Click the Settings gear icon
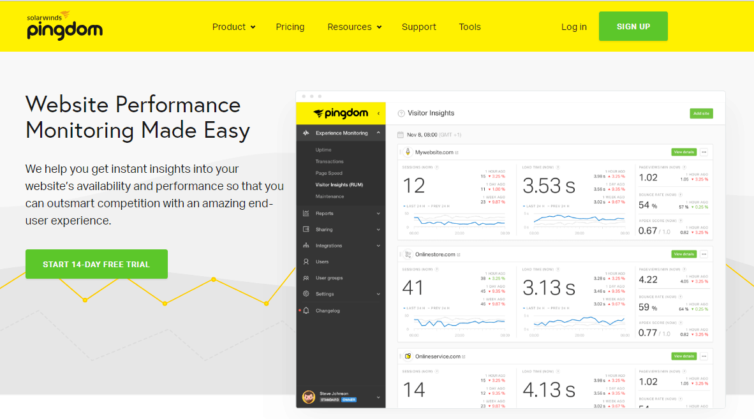Viewport: 754px width, 419px height. coord(306,293)
